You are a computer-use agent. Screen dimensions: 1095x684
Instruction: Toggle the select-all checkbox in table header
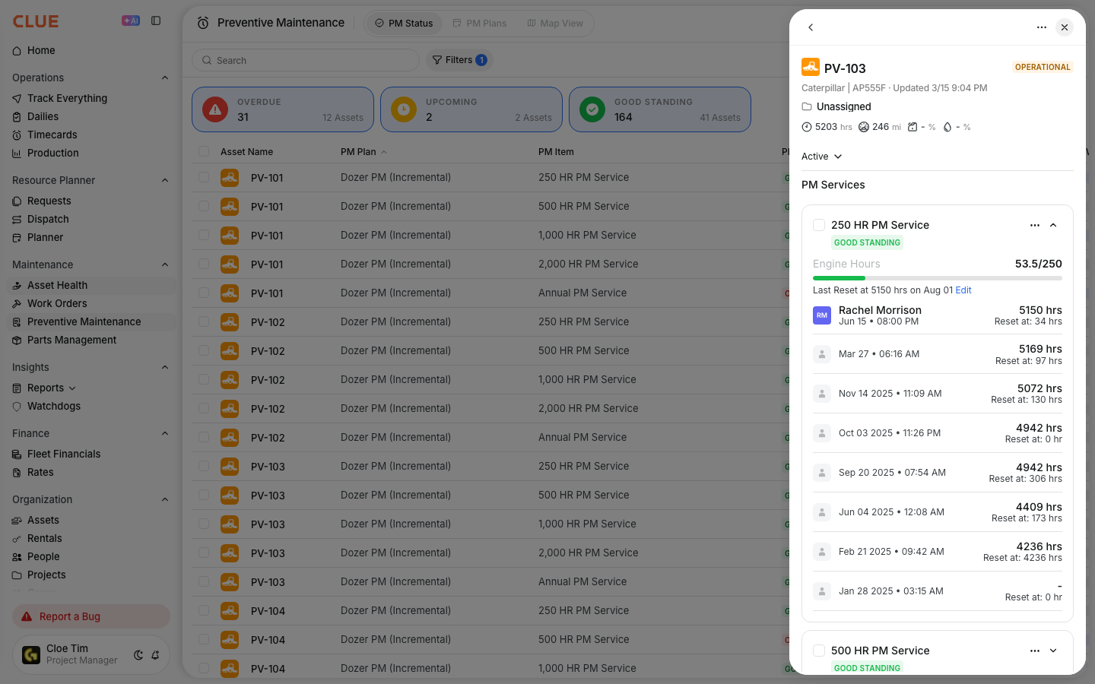[204, 151]
